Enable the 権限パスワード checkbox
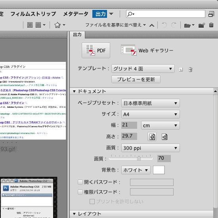Viewport: 218px width, 218px height. tap(80, 192)
